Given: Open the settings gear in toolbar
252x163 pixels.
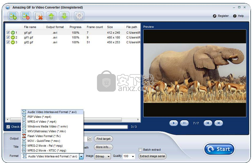Looking at the screenshot, I should point(79,16).
